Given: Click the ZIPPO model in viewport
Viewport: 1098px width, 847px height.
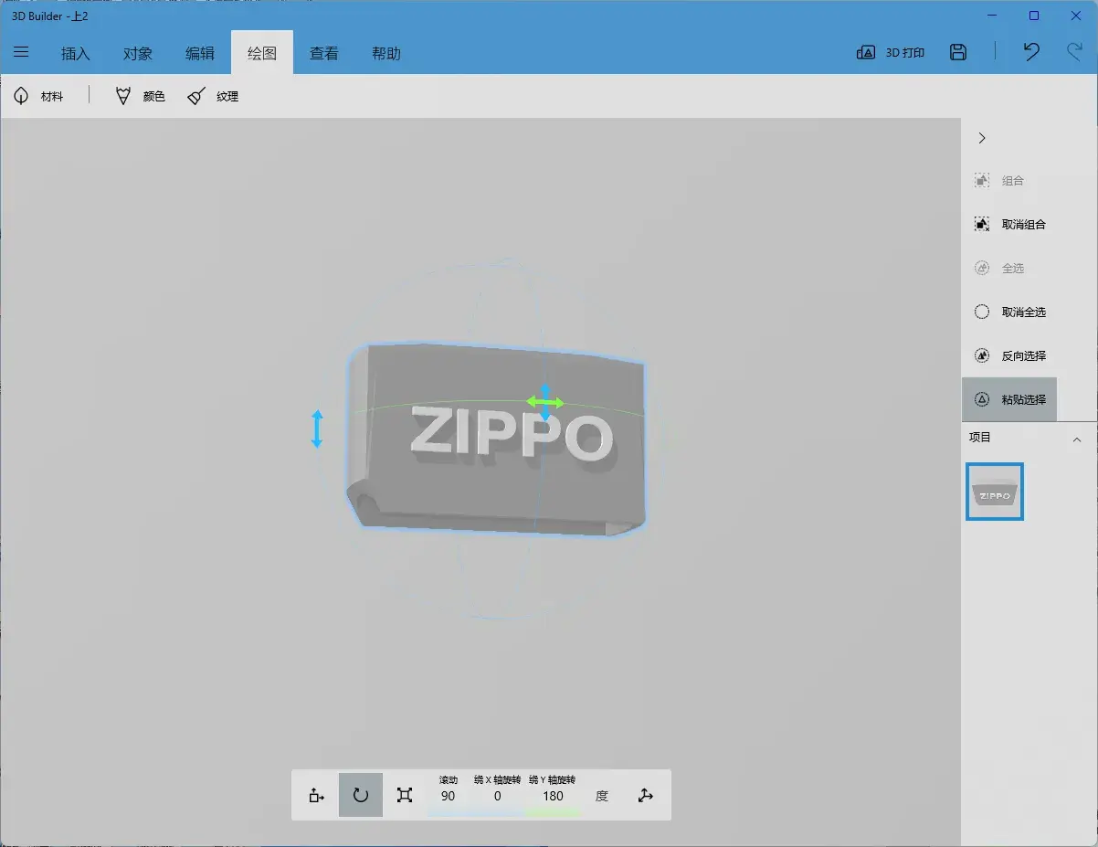Looking at the screenshot, I should coord(496,439).
